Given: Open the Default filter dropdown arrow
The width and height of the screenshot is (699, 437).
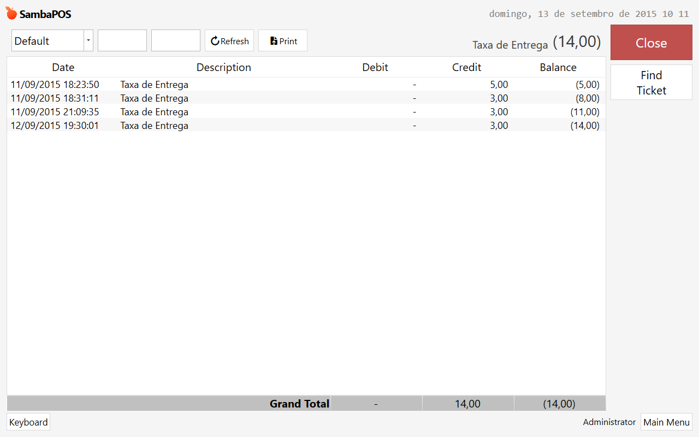Looking at the screenshot, I should pos(88,41).
